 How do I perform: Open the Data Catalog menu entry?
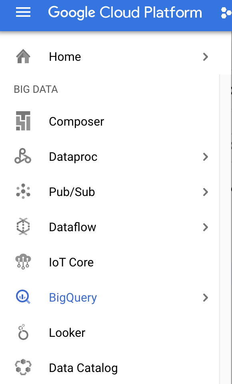(x=110, y=368)
